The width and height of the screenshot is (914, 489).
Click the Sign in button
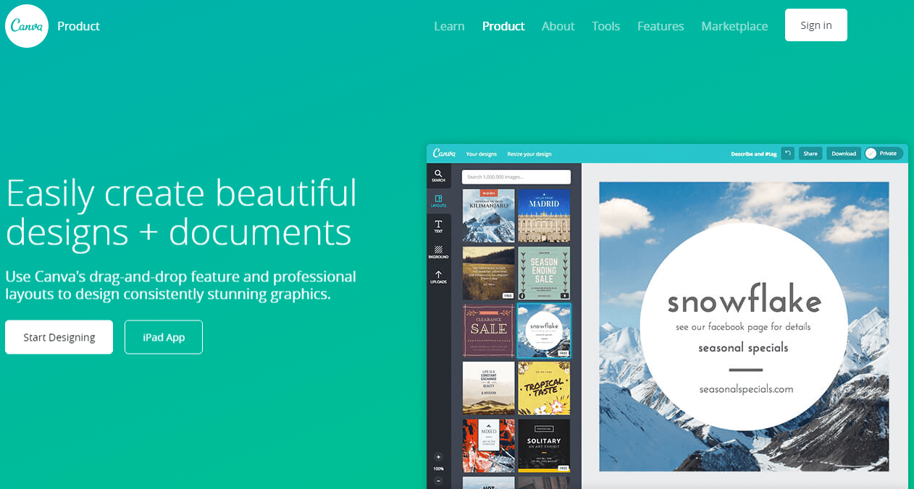[x=816, y=25]
